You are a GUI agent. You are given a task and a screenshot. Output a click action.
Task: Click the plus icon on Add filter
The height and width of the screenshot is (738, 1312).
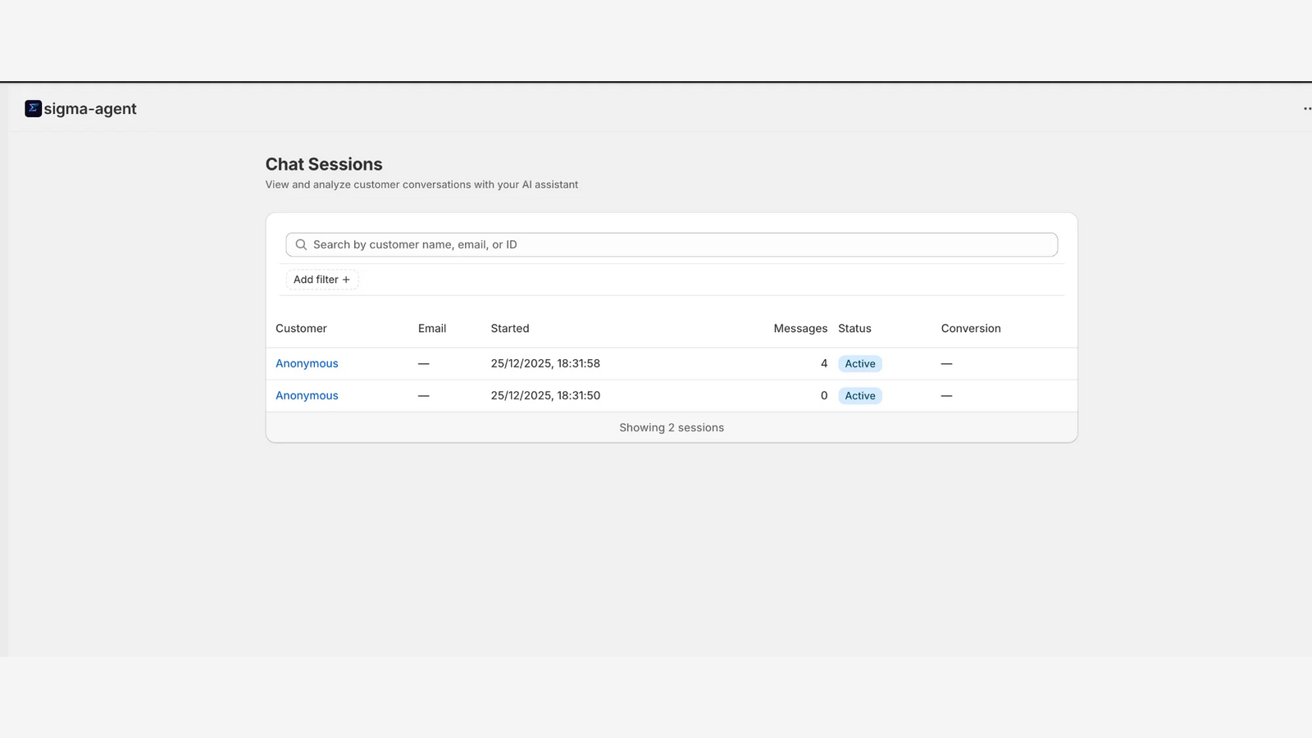click(346, 280)
